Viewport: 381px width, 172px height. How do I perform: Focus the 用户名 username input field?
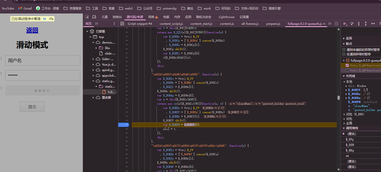point(43,60)
